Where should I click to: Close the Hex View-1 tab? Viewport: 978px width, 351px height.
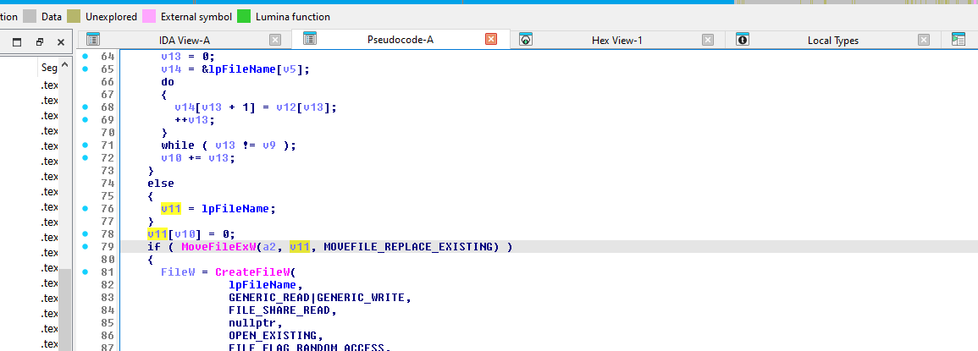point(708,40)
